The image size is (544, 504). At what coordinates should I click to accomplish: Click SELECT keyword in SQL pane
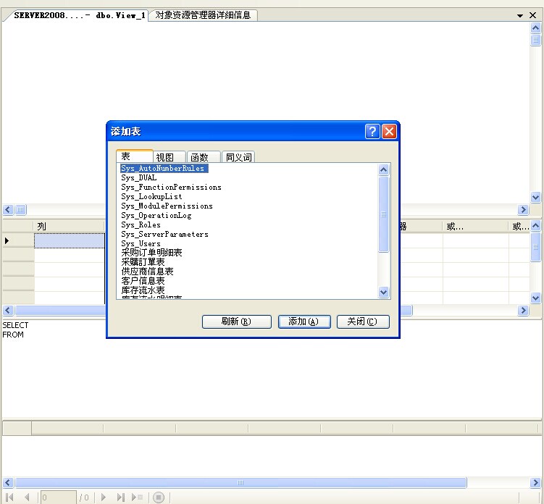point(15,325)
